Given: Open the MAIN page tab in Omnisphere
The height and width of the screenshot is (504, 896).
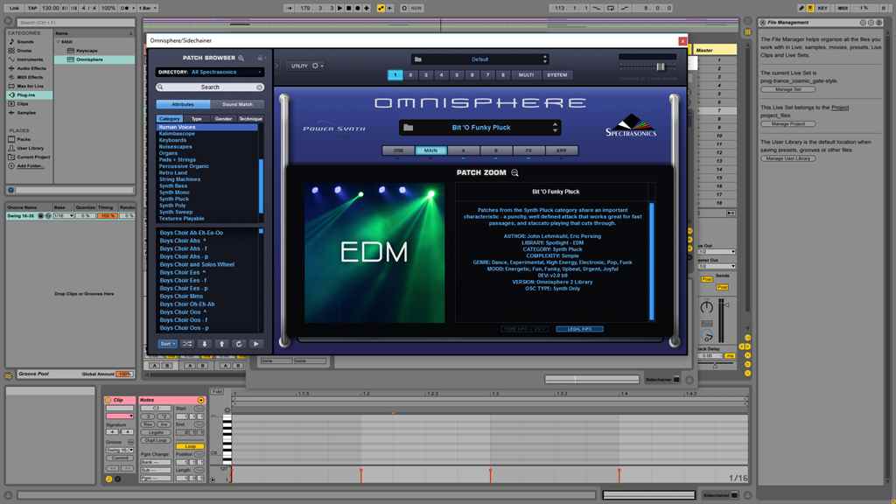Looking at the screenshot, I should coord(430,150).
